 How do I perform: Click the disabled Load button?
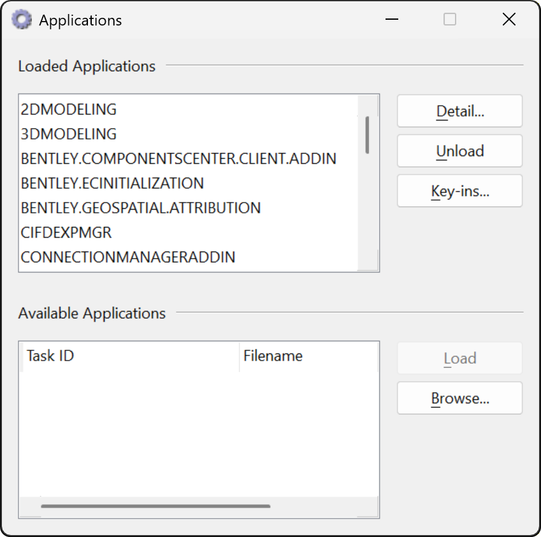pyautogui.click(x=459, y=358)
